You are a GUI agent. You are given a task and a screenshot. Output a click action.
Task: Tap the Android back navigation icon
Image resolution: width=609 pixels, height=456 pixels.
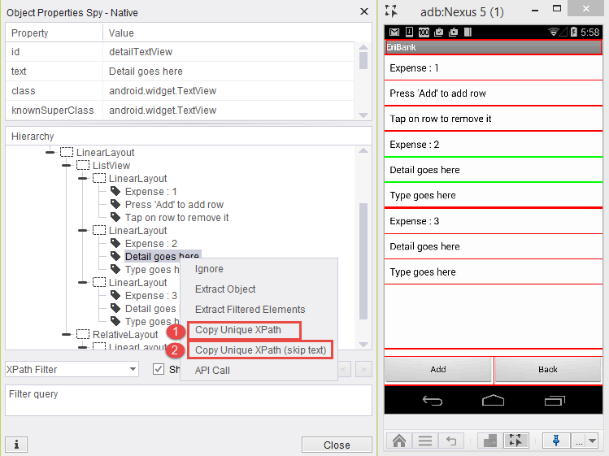(x=433, y=400)
